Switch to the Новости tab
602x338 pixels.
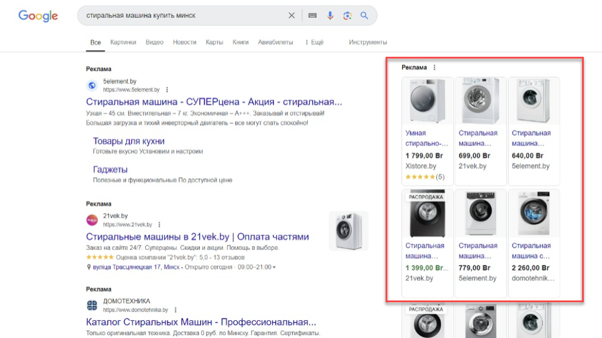(185, 42)
